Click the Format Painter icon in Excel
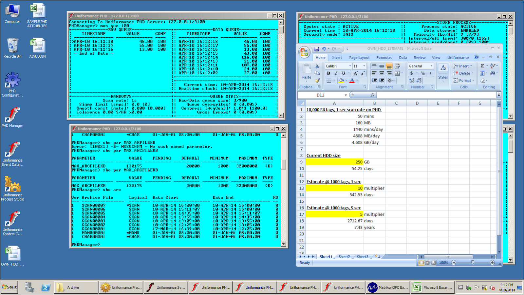The height and width of the screenshot is (295, 524). coord(317,80)
